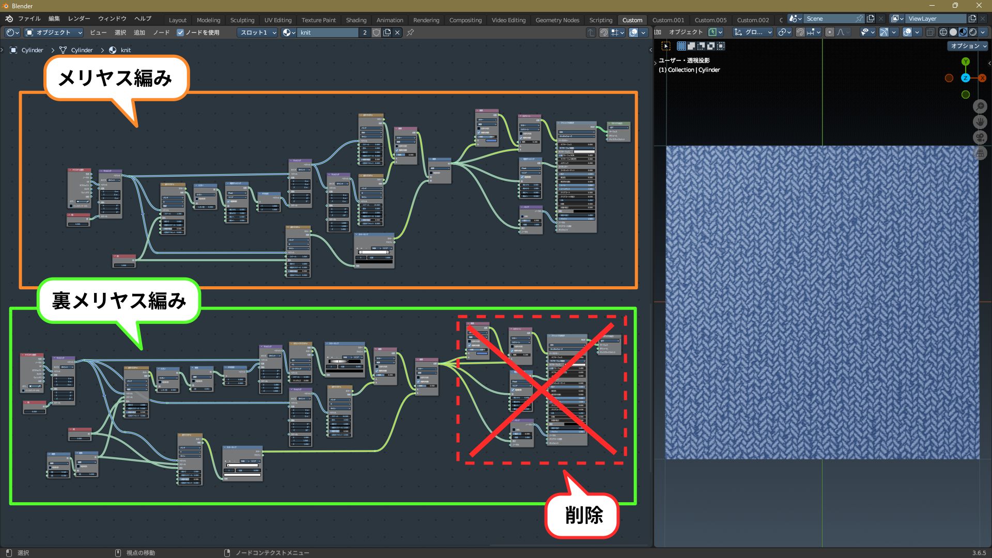
Task: Open the レンダー menu
Action: click(x=79, y=19)
